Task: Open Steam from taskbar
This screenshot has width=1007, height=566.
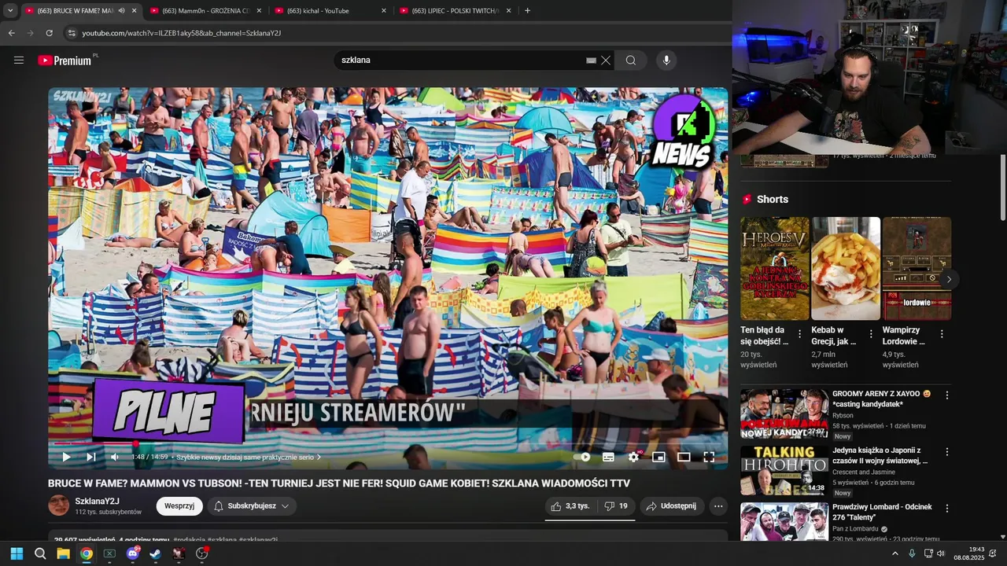Action: point(156,553)
